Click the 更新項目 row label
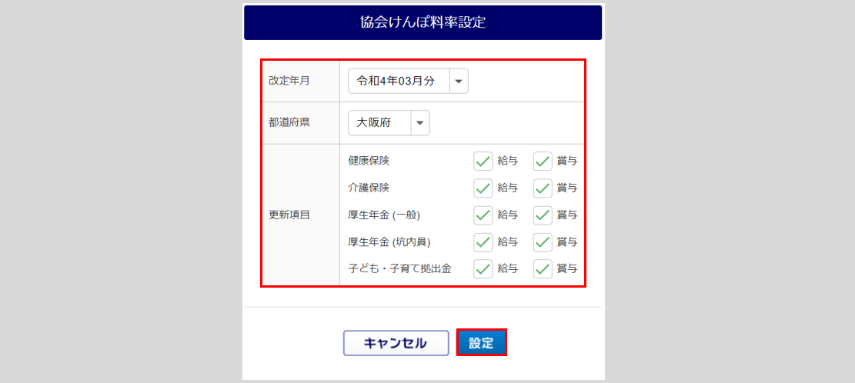This screenshot has width=855, height=383. point(289,215)
